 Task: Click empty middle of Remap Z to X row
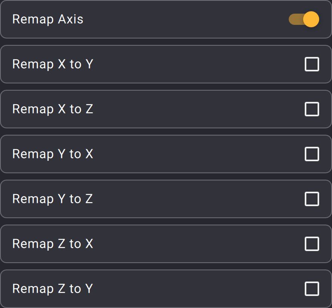(192, 244)
